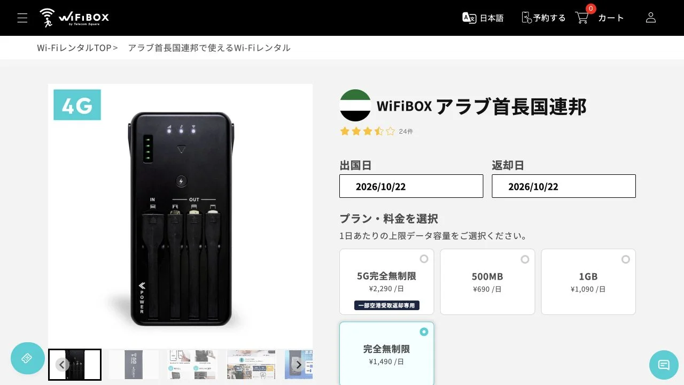Viewport: 684px width, 385px height.
Task: Click the 一部空港受取返却専用 badge
Action: pyautogui.click(x=387, y=305)
